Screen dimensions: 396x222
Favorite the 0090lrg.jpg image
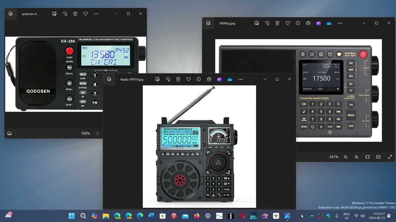[288, 23]
